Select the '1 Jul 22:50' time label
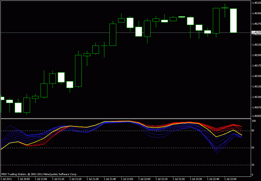The height and width of the screenshot is (181, 261). 231,179
